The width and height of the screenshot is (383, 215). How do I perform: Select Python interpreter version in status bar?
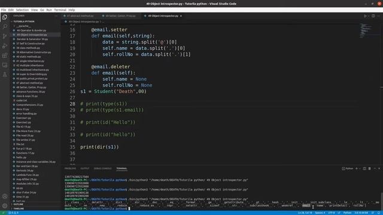click(x=361, y=213)
